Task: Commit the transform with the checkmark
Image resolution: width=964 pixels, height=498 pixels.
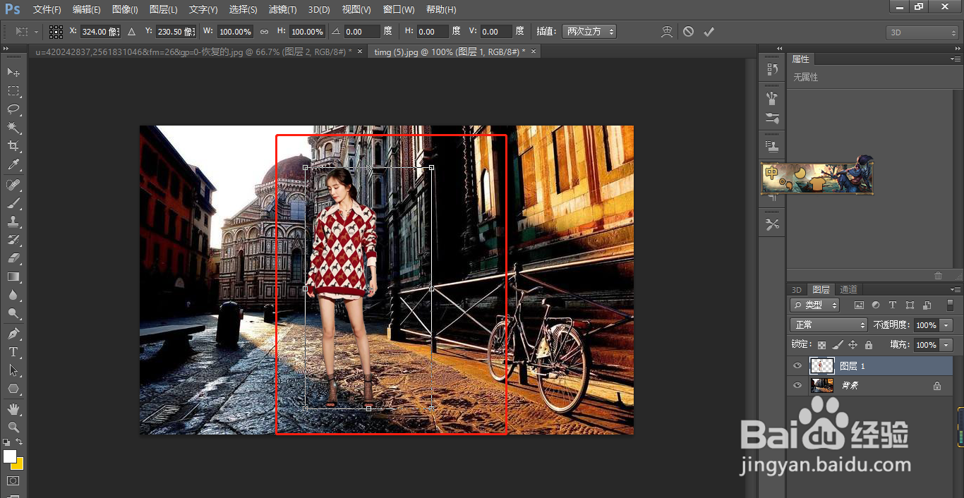Action: (709, 32)
